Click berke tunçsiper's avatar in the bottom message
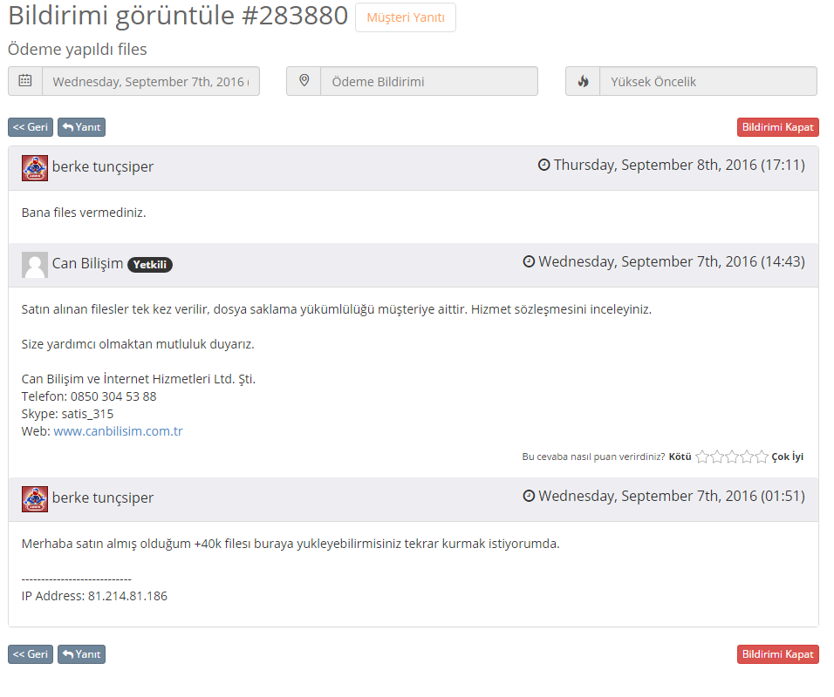The width and height of the screenshot is (834, 697). pos(35,499)
